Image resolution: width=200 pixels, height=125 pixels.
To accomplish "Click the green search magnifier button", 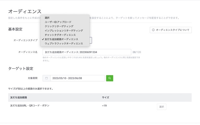I will 110,78.
